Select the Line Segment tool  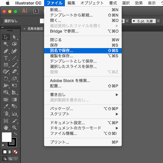click(x=14, y=58)
